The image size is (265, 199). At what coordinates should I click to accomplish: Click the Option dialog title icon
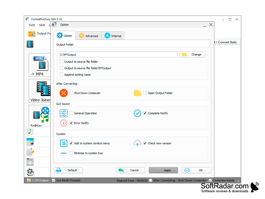[x=54, y=25]
